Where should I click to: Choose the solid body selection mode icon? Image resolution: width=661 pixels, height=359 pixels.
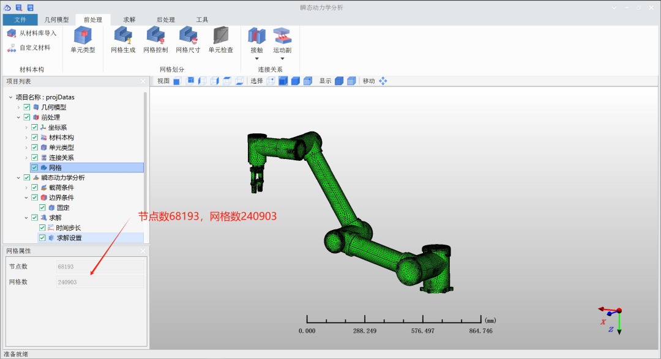point(296,81)
